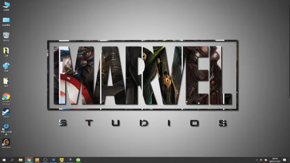Open the blue power-ring app in taskbar
The width and height of the screenshot is (290, 163).
(53, 160)
